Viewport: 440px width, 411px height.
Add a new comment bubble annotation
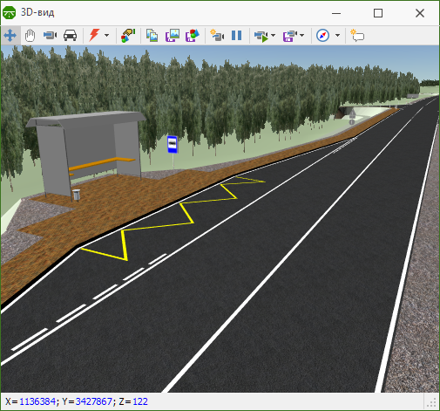pos(357,36)
